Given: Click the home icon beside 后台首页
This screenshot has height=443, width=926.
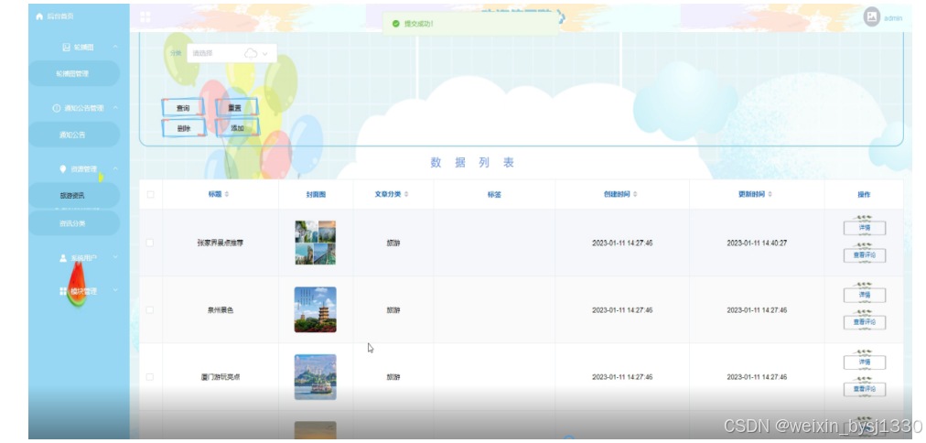Looking at the screenshot, I should pyautogui.click(x=39, y=16).
